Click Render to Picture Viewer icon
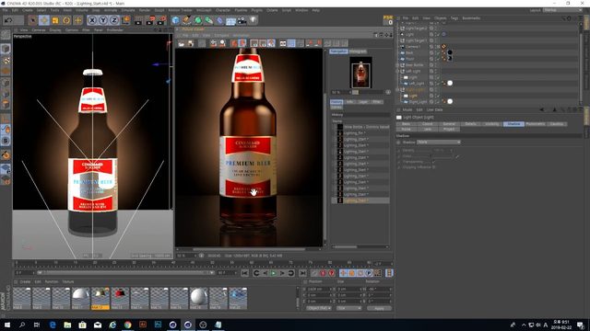 [150, 20]
